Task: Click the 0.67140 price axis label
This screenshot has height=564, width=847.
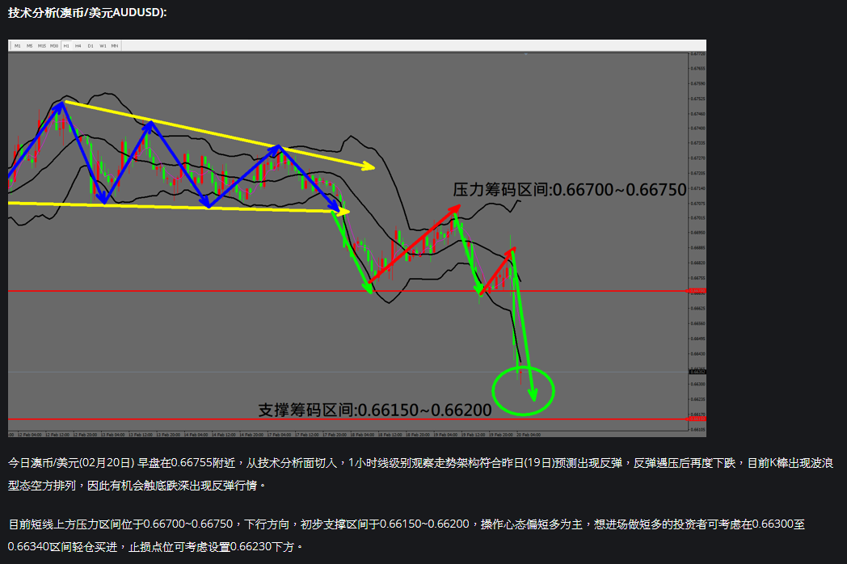Action: 698,188
